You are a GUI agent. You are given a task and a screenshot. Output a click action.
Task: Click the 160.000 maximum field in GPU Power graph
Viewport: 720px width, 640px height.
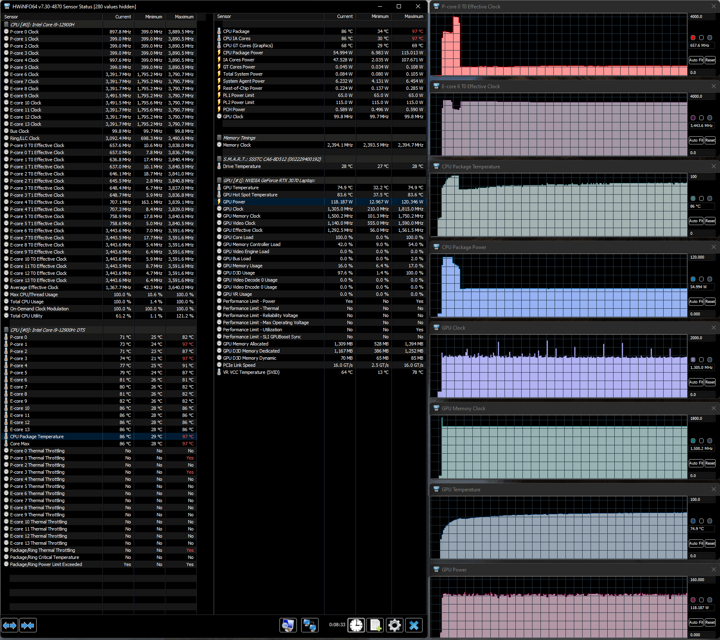[x=702, y=580]
